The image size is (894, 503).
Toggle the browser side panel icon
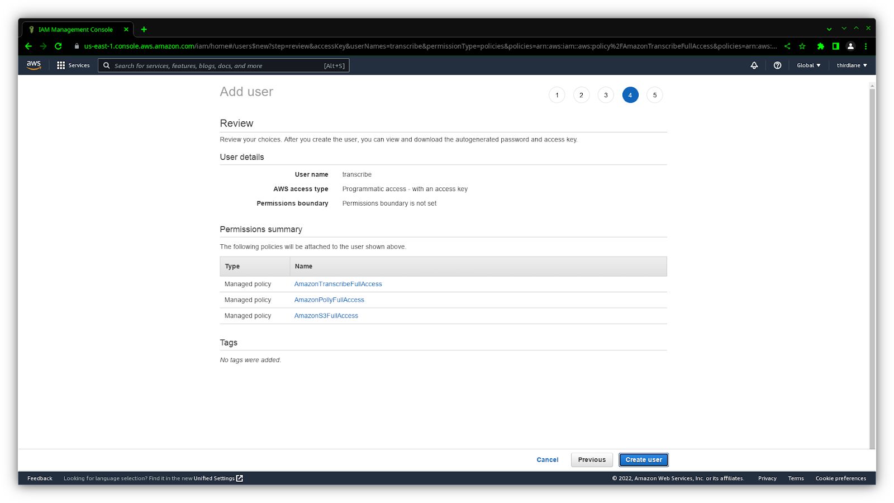(x=836, y=46)
